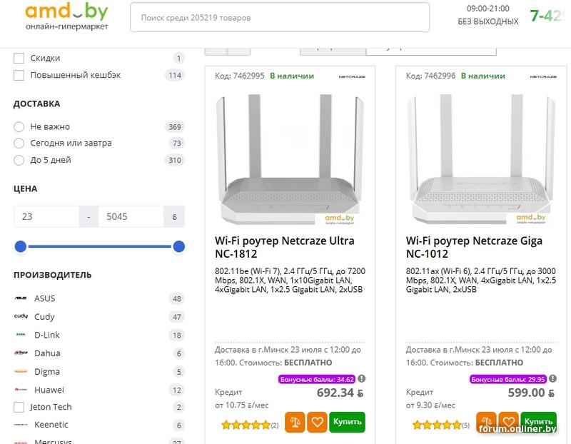Enable the Повышенный кешбэк checkbox
The height and width of the screenshot is (444, 571).
[x=19, y=76]
